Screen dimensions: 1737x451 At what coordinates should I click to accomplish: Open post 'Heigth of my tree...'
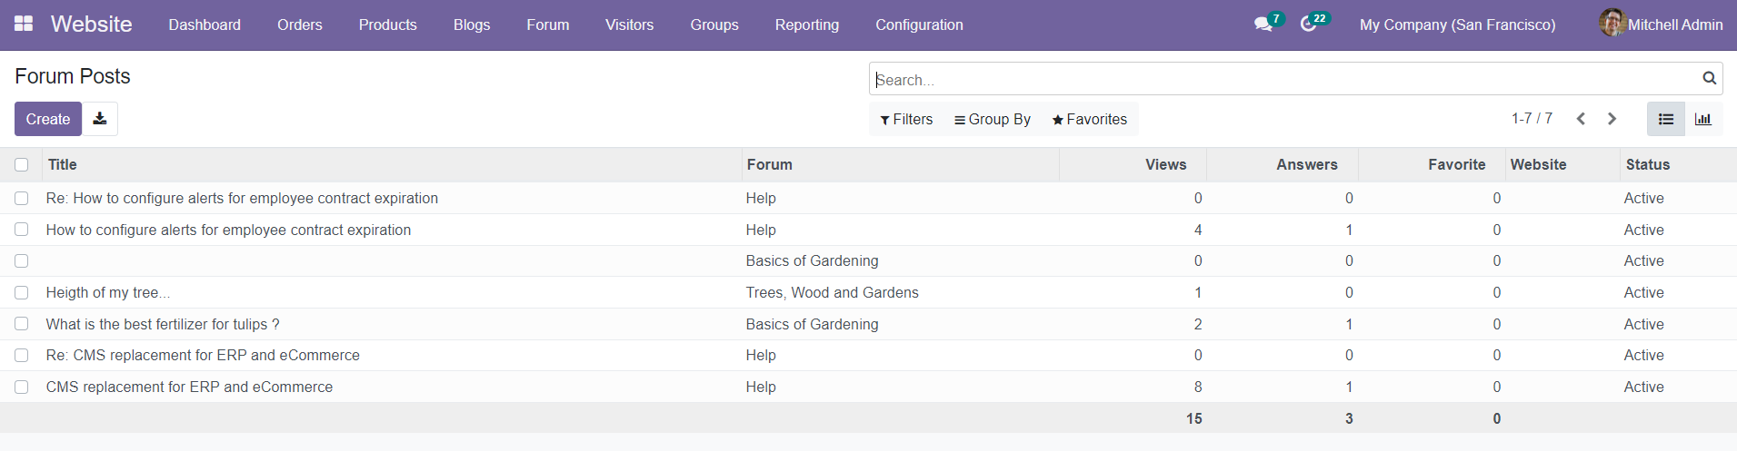pyautogui.click(x=108, y=292)
